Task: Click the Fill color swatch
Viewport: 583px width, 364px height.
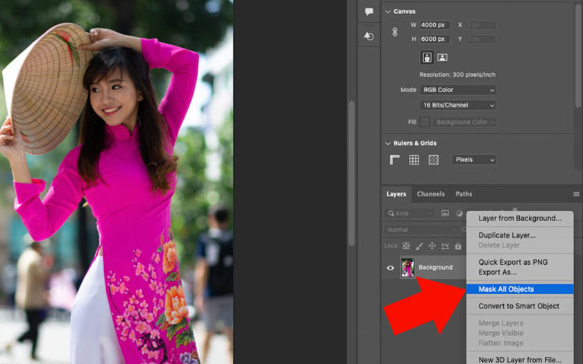Action: click(425, 122)
